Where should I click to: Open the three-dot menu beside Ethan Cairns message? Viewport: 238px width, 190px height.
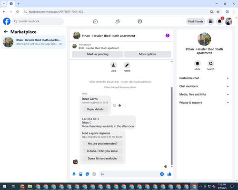point(125,105)
